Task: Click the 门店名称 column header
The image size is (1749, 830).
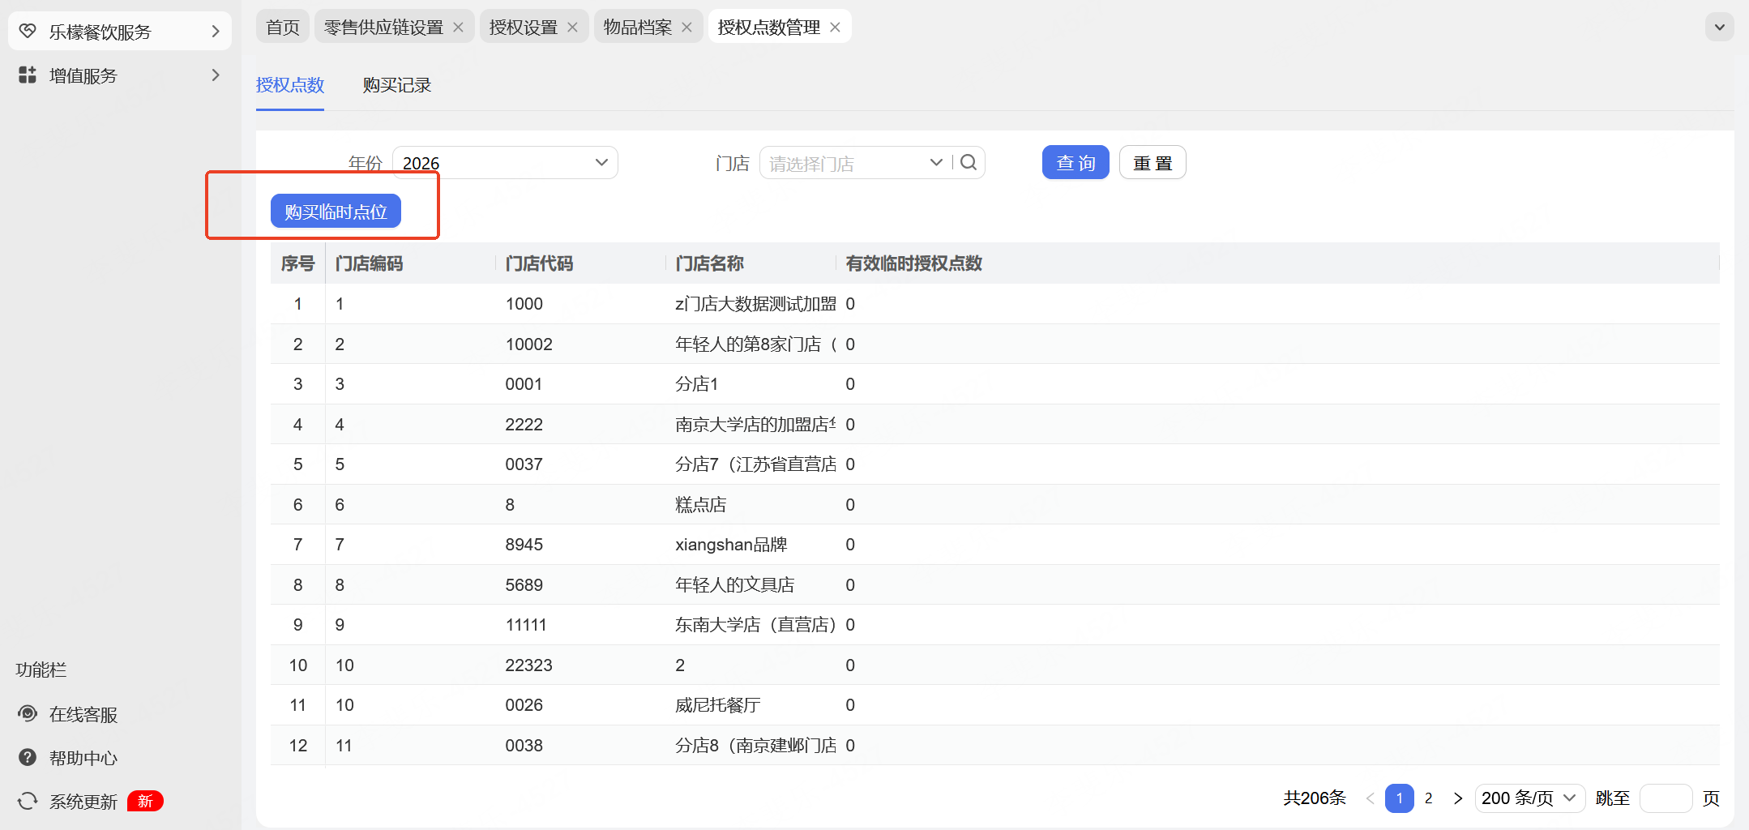Action: (709, 263)
